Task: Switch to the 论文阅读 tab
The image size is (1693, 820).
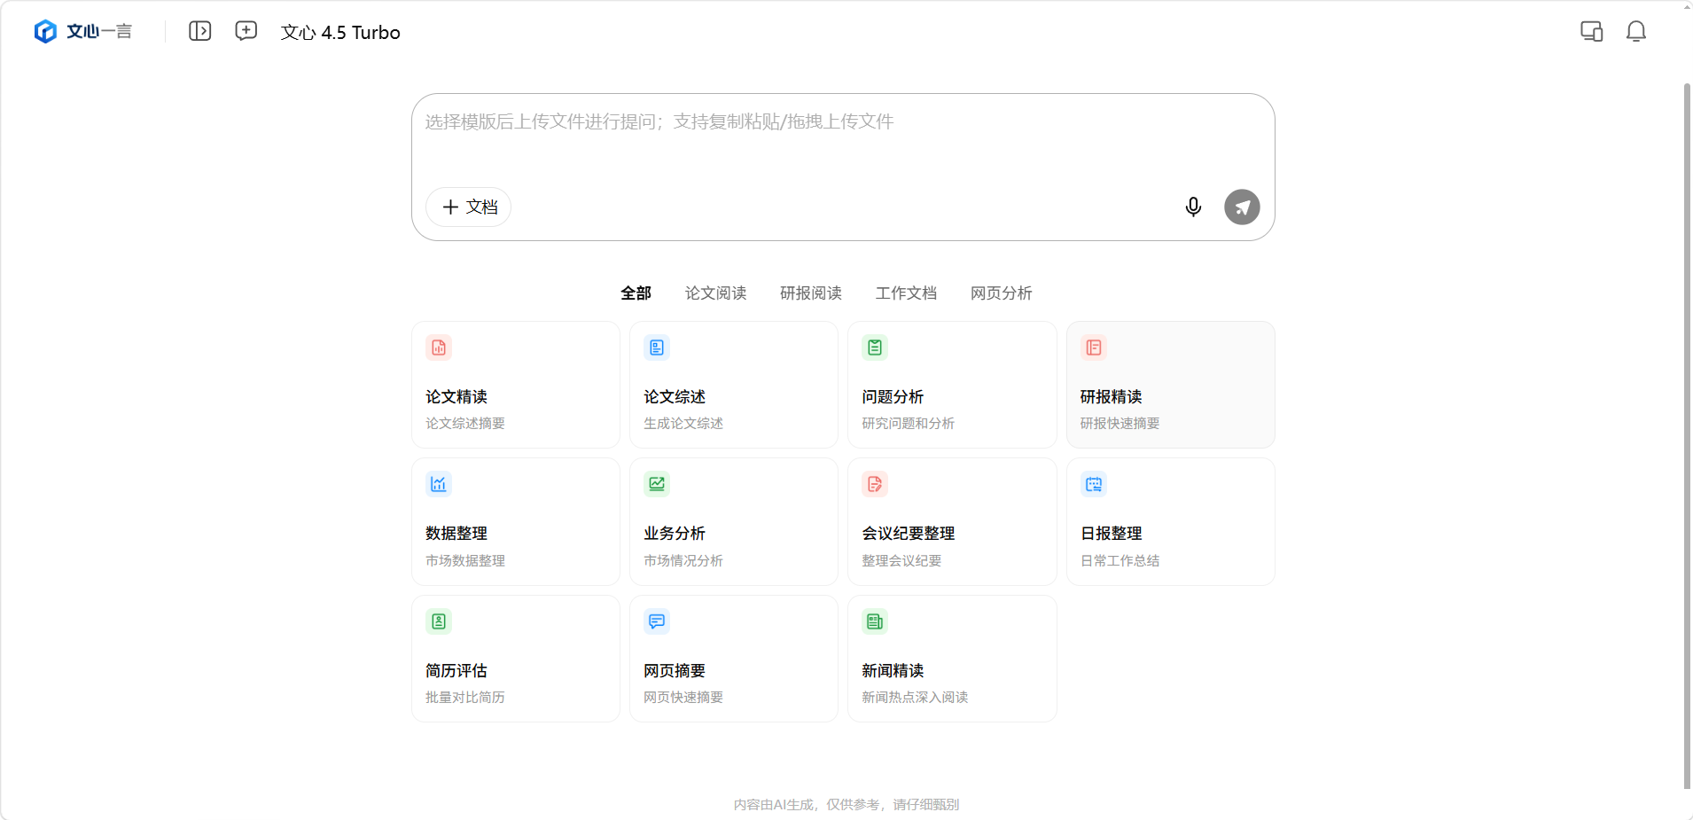Action: point(715,293)
